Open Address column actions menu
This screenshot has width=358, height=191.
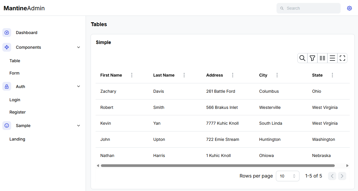(x=233, y=75)
